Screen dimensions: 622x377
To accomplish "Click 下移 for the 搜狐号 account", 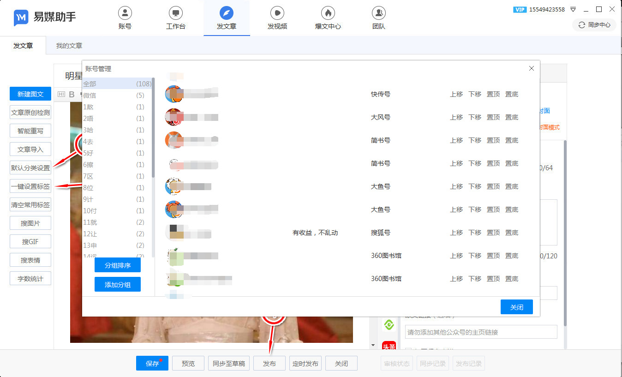I will coord(475,233).
